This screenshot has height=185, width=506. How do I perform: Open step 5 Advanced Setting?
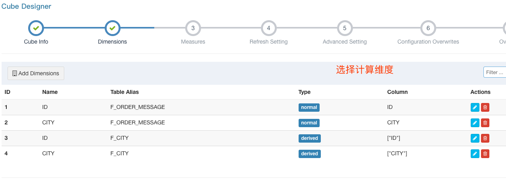click(x=345, y=28)
